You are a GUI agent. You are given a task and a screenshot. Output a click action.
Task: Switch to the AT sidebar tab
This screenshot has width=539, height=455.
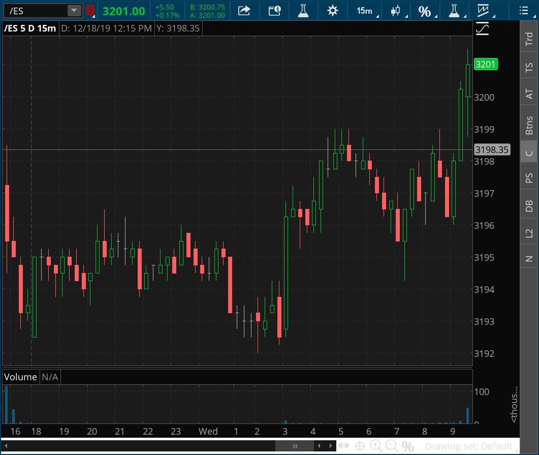point(529,94)
